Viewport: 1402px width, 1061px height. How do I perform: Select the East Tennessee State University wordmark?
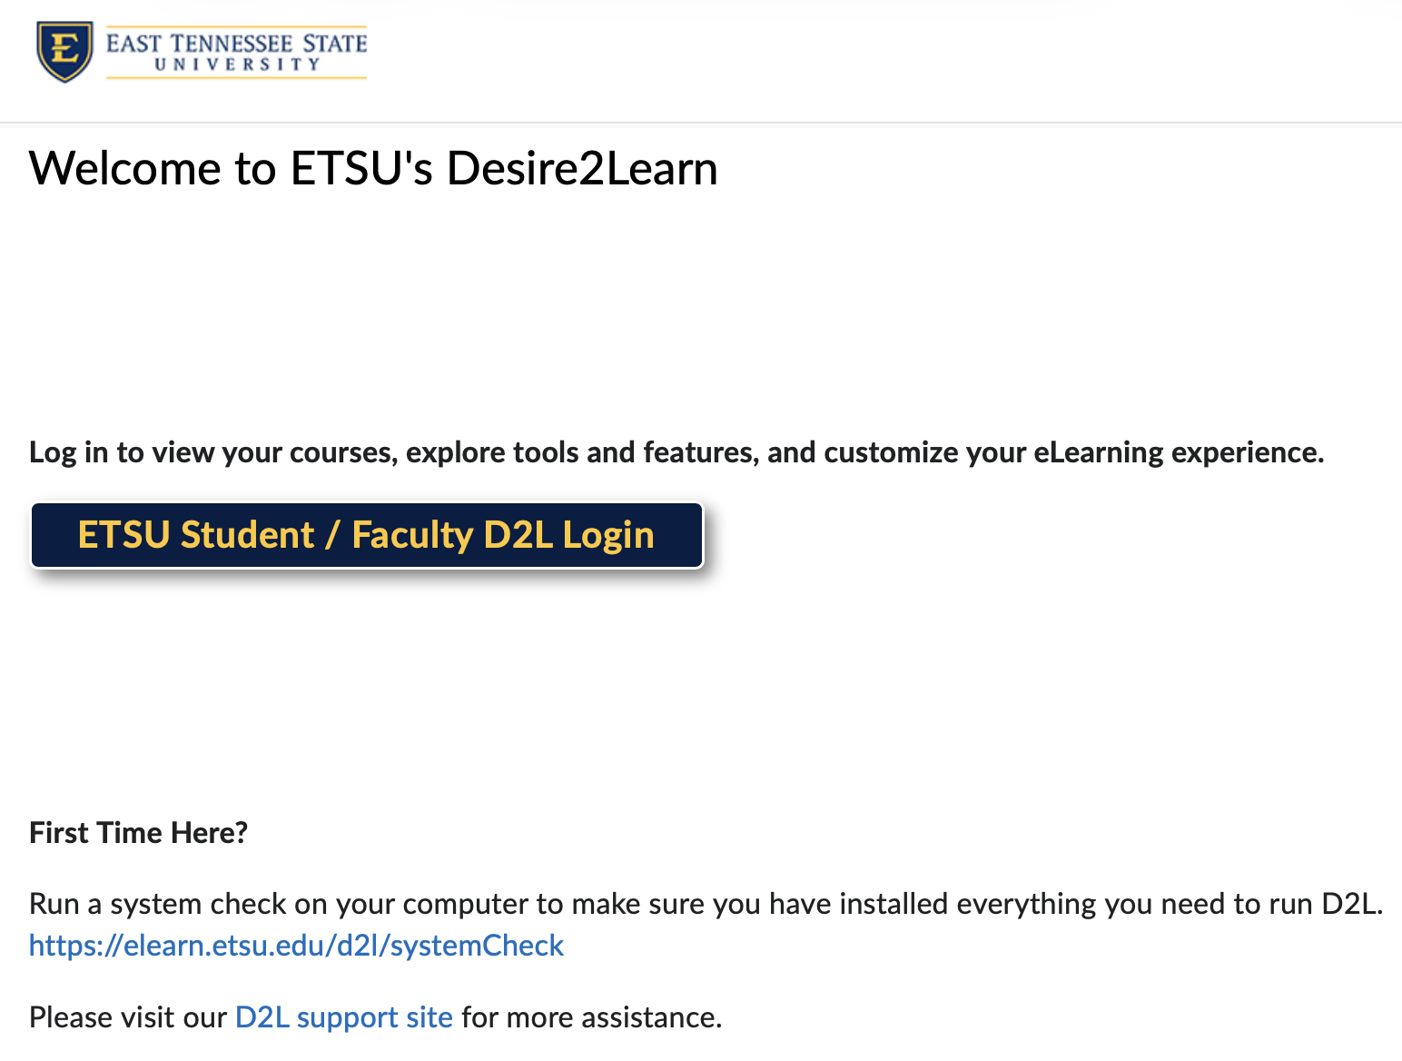point(236,52)
